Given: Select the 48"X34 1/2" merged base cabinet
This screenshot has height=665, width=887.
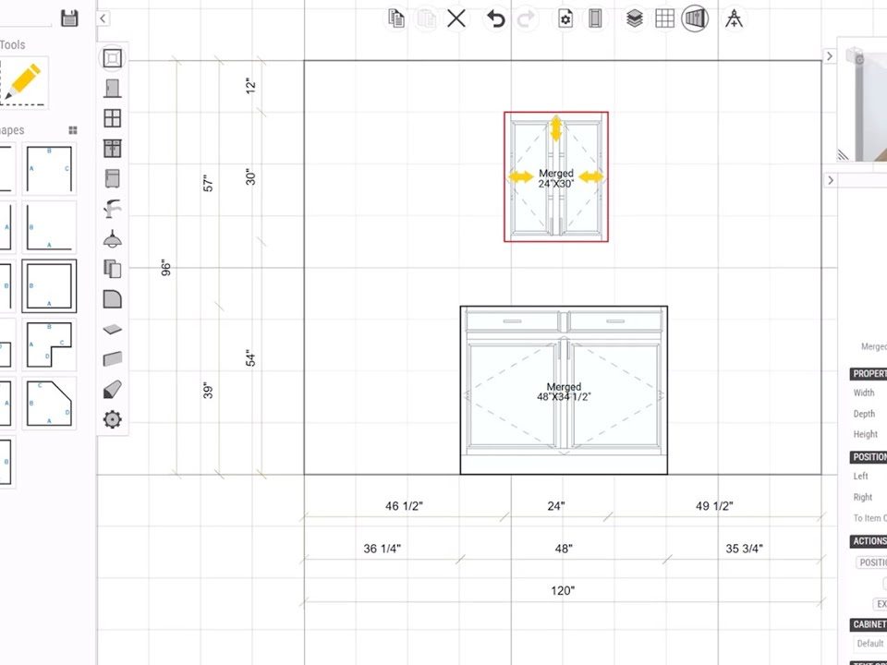Looking at the screenshot, I should pos(564,392).
